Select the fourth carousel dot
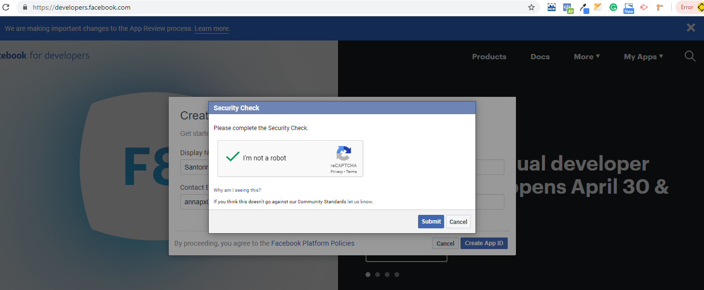704x290 pixels. click(x=397, y=275)
